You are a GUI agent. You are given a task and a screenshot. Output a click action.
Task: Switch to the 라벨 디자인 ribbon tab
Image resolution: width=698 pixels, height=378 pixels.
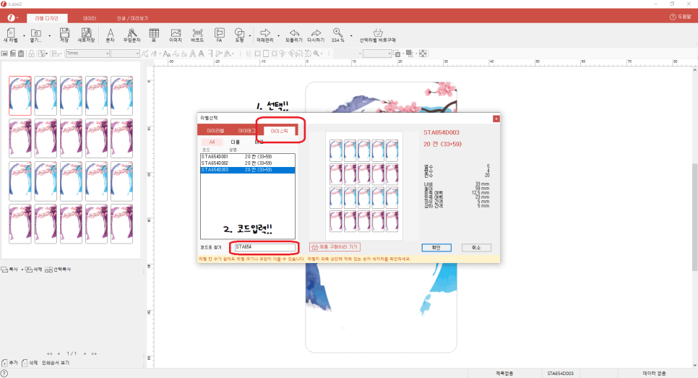(x=47, y=18)
